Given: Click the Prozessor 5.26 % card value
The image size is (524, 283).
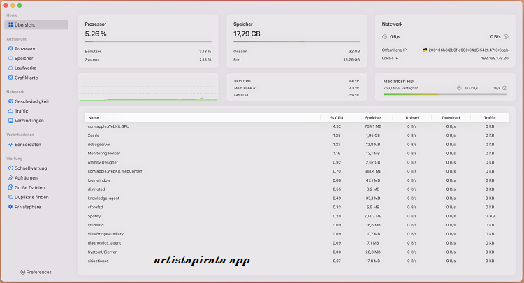Looking at the screenshot, I should (96, 34).
